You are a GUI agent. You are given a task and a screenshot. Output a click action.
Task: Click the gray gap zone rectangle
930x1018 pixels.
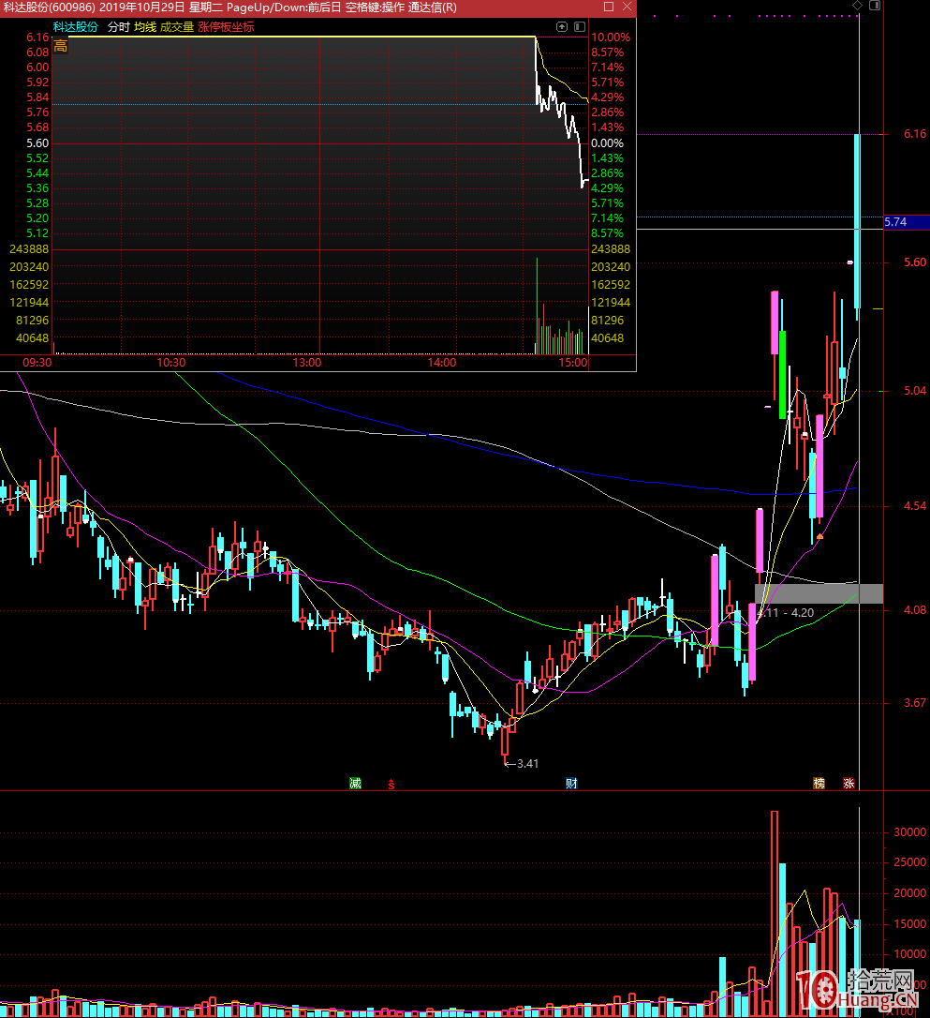(x=819, y=594)
